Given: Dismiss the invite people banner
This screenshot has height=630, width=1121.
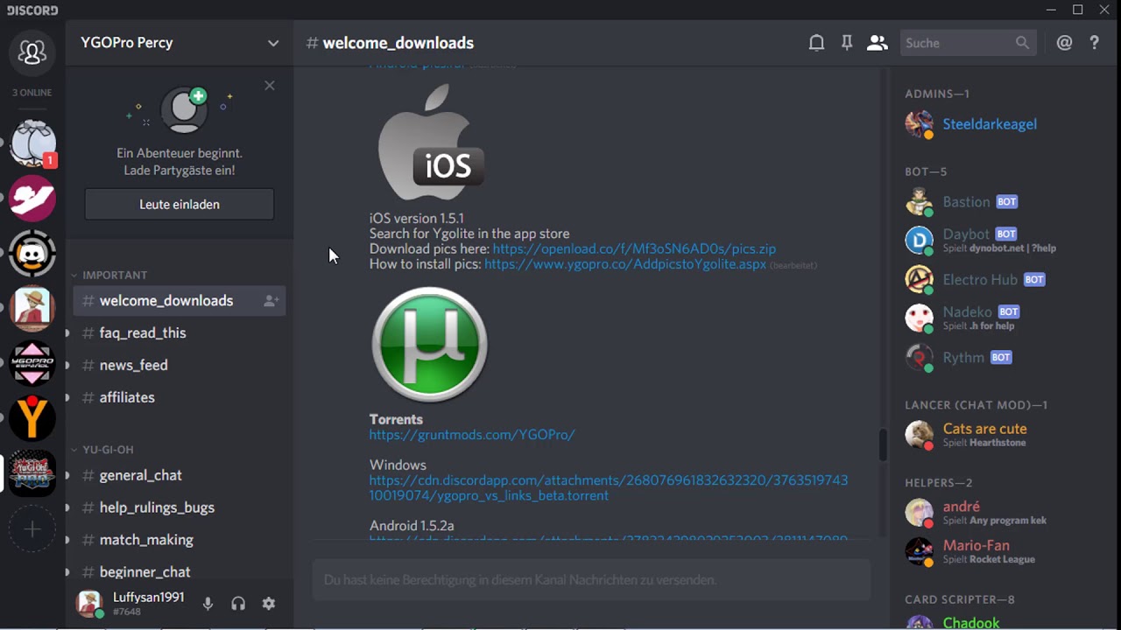Looking at the screenshot, I should 270,86.
